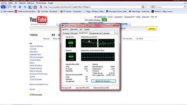Open the back/forward history dropdown arrow
The image size is (187, 105).
[11, 7]
